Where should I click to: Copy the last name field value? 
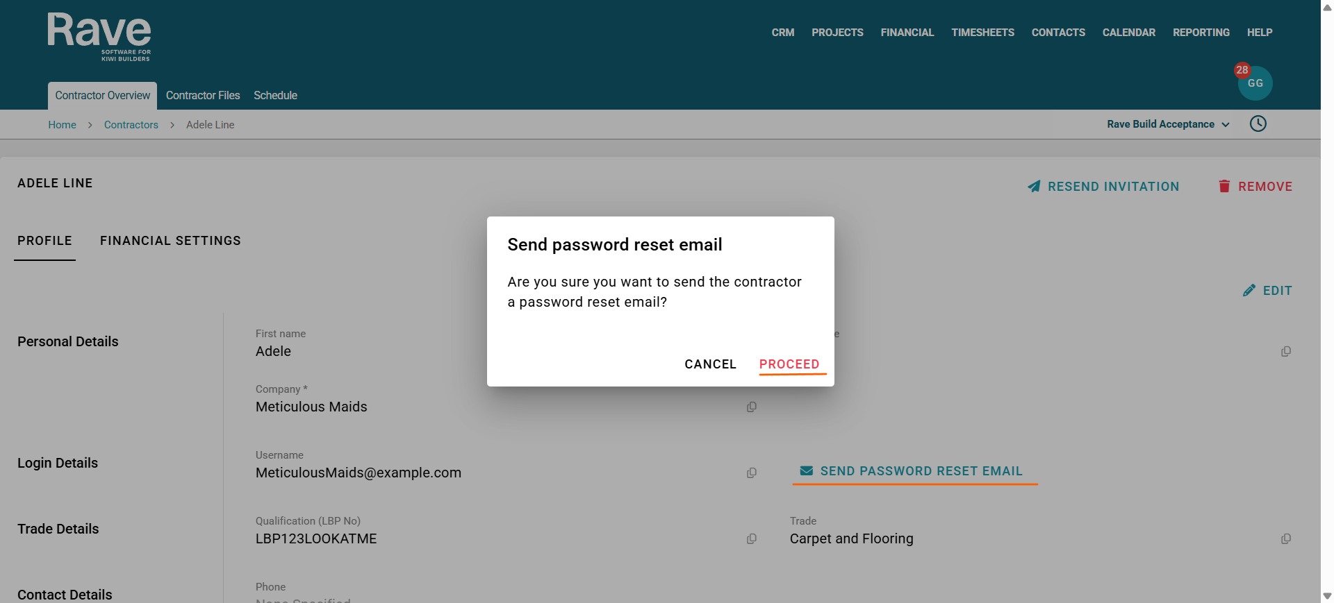(x=1285, y=352)
